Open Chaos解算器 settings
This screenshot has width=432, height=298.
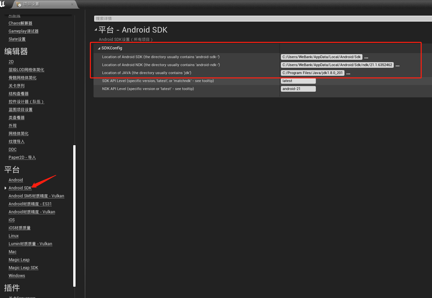tap(20, 23)
